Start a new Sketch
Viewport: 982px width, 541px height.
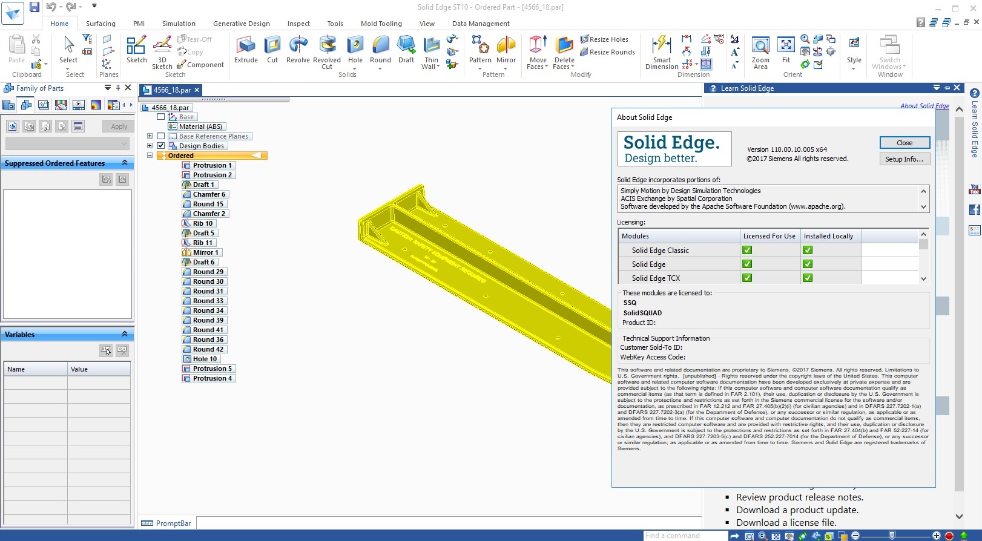coord(136,50)
